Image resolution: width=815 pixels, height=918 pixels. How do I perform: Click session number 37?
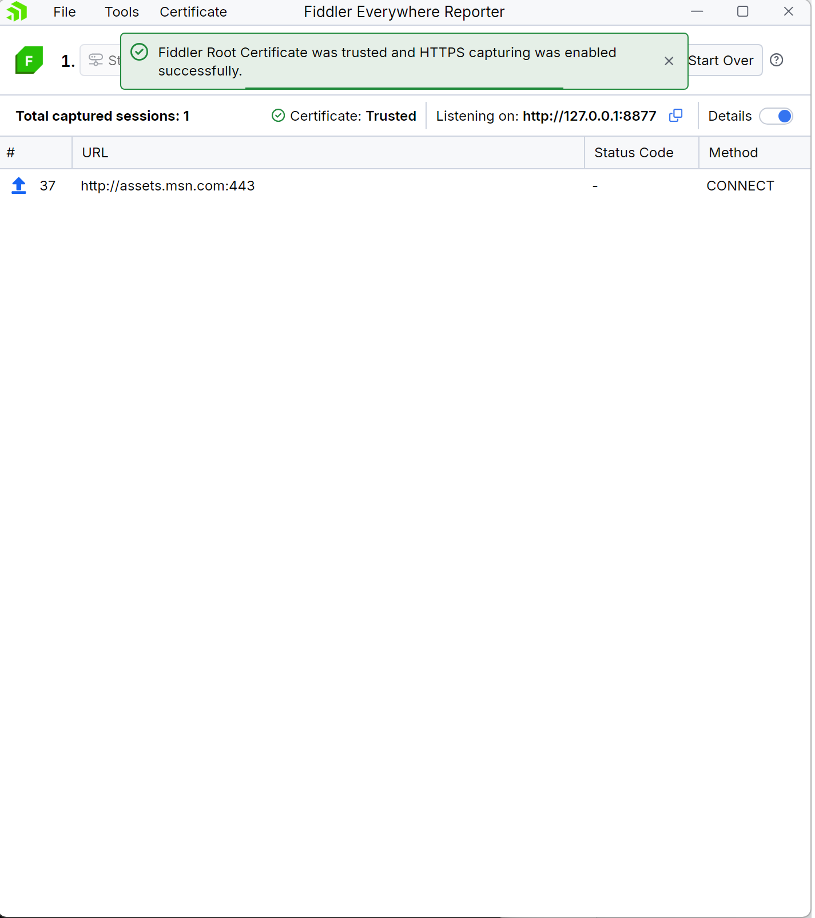pyautogui.click(x=47, y=186)
